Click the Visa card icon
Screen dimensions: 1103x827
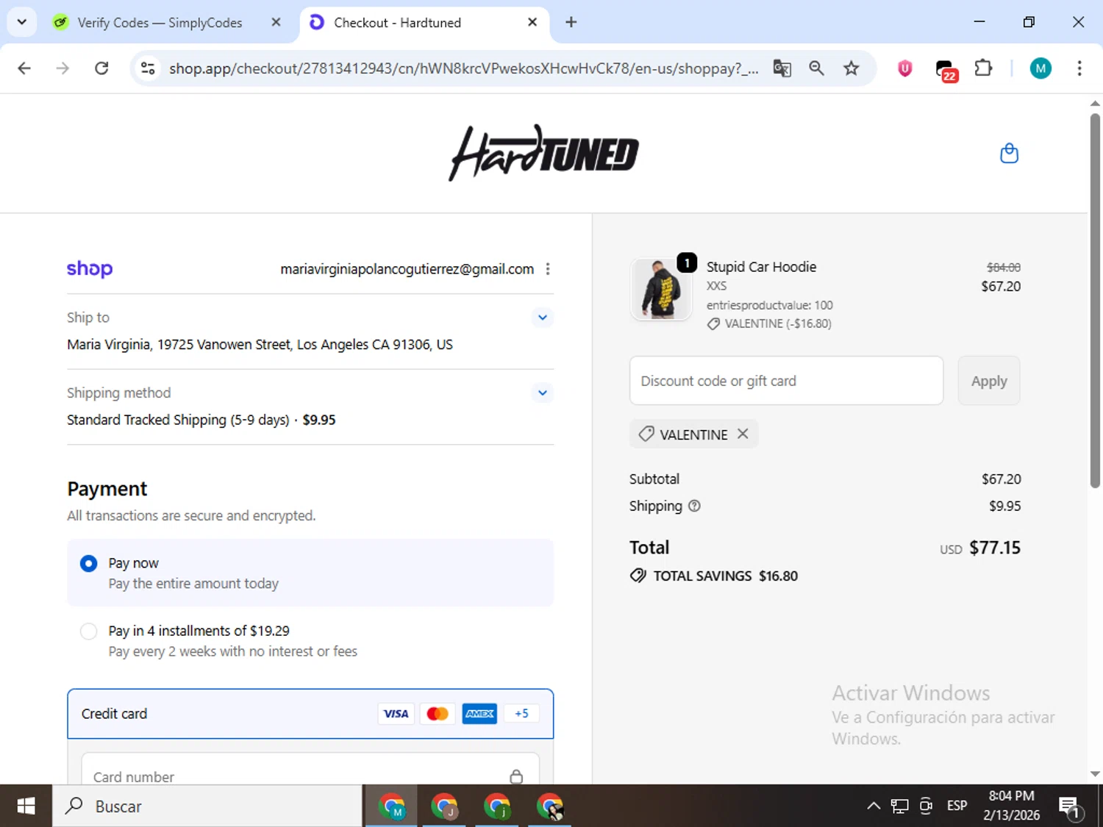pos(396,714)
